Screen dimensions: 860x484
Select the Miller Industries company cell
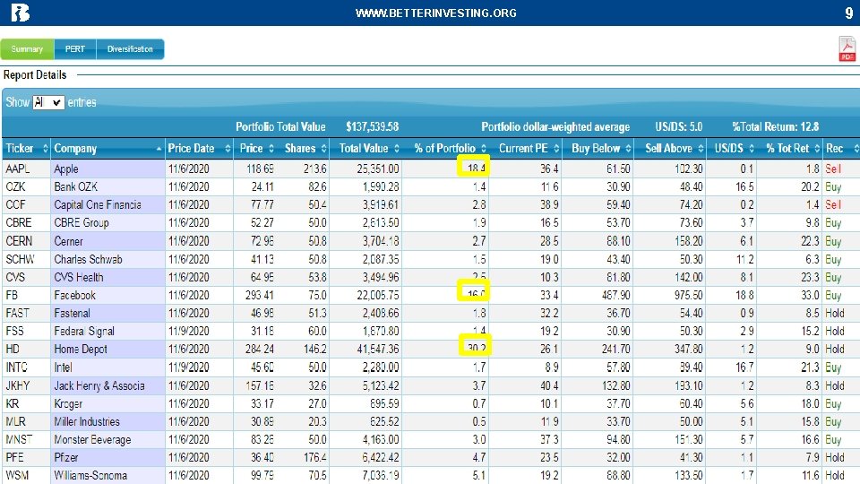(107, 421)
